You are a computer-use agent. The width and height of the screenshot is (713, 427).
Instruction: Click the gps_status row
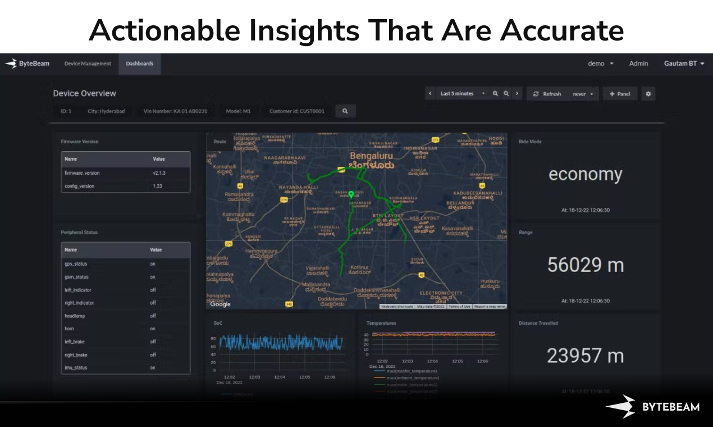point(126,264)
